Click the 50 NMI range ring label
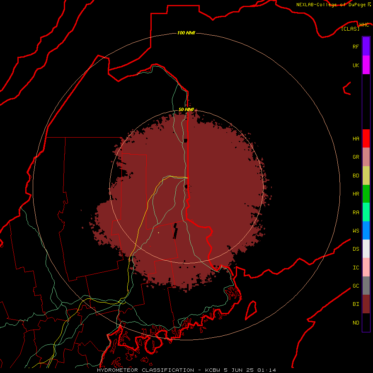Screen dimensions: 373x373 coord(186,109)
